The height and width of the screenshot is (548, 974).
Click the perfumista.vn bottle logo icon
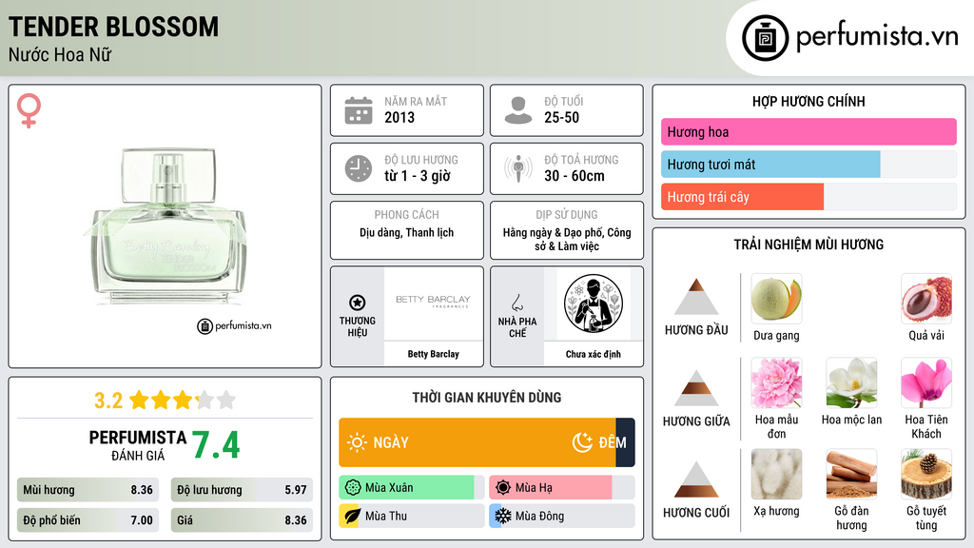click(x=765, y=38)
